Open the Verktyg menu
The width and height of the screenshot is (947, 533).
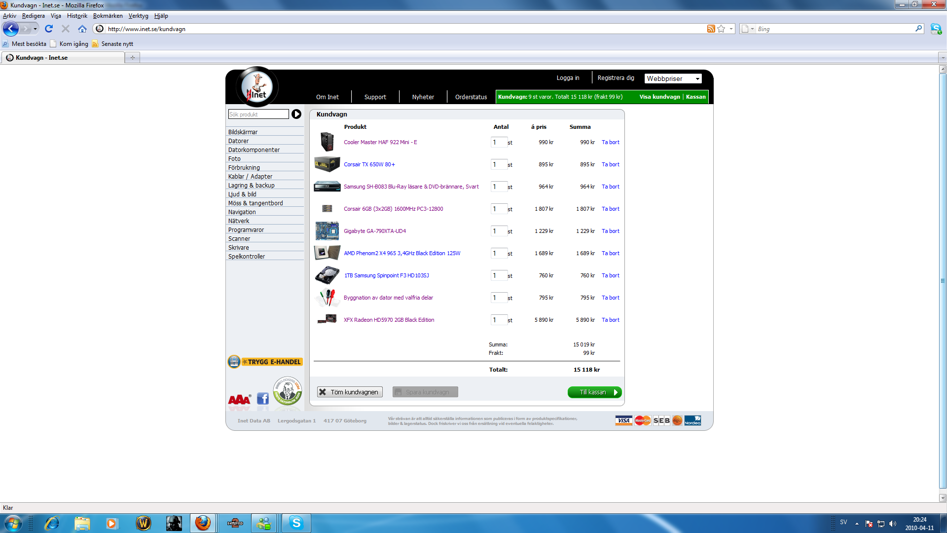pyautogui.click(x=138, y=16)
